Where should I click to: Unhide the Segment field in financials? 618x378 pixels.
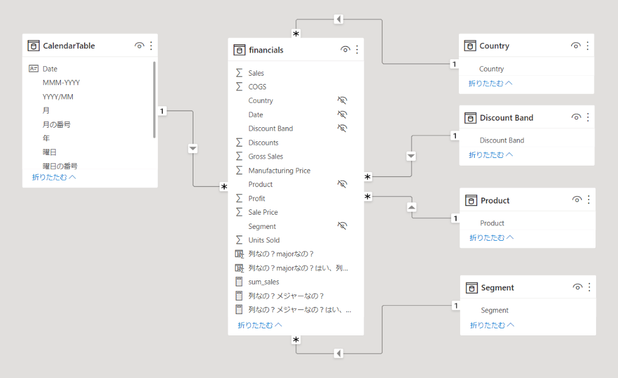coord(342,226)
